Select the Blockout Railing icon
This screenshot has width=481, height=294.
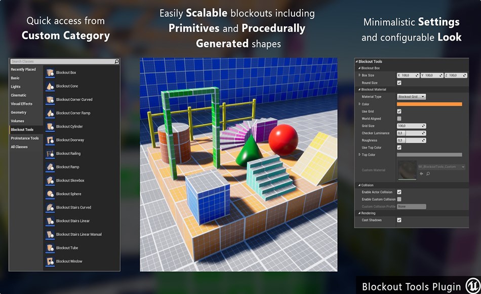[51, 153]
